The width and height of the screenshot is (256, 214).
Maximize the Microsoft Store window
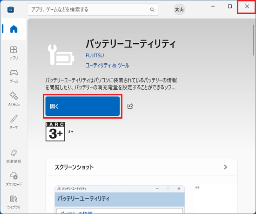click(x=230, y=7)
